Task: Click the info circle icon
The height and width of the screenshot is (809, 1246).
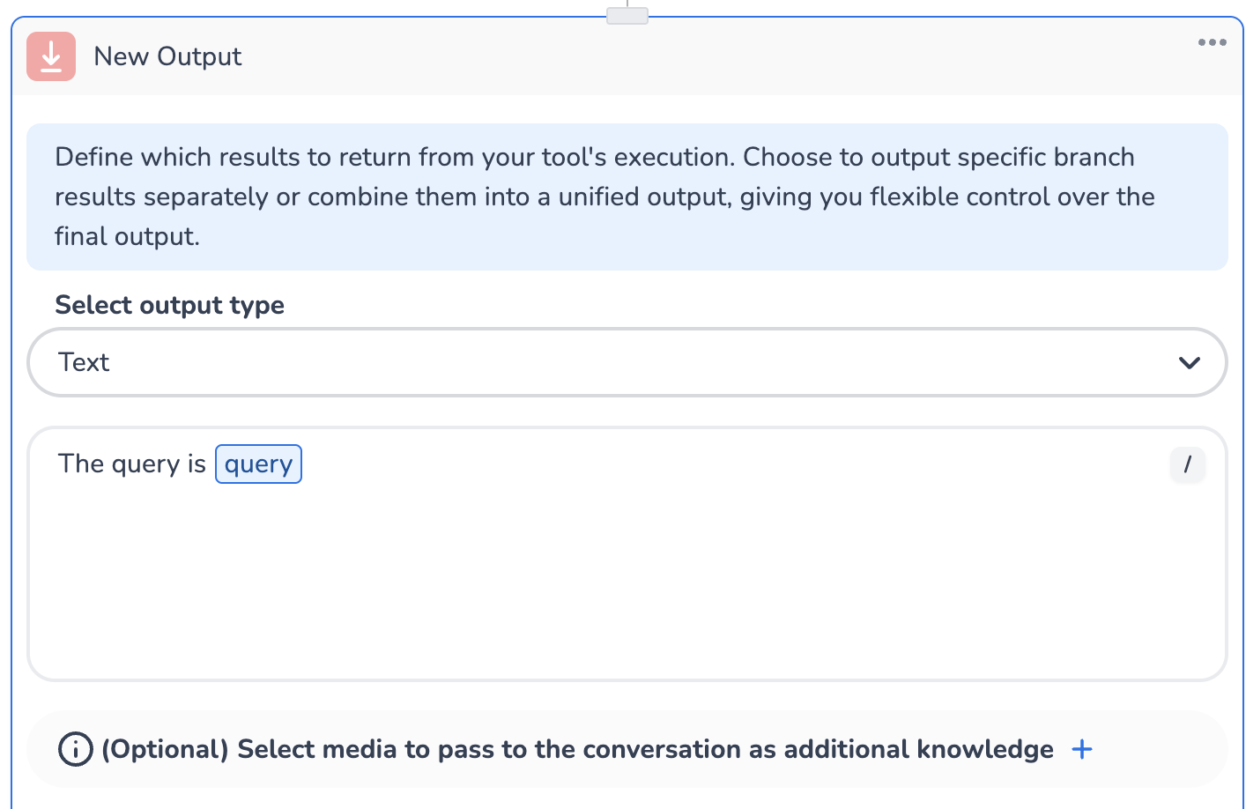Action: coord(75,749)
